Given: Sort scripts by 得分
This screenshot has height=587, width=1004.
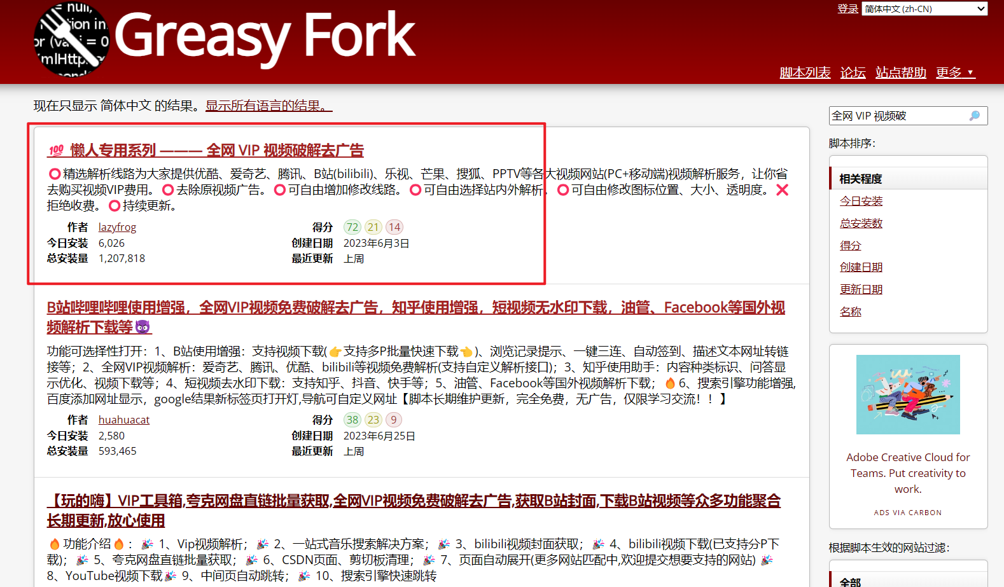Looking at the screenshot, I should [850, 245].
